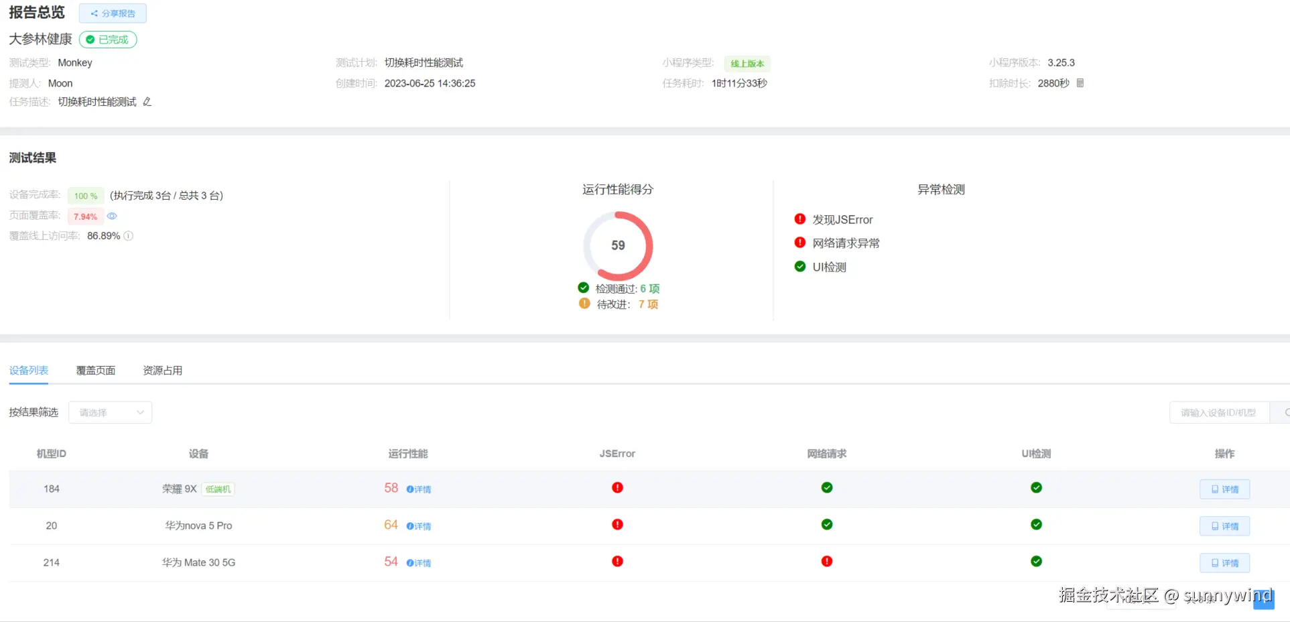Click the 提测人 value Moon
The height and width of the screenshot is (622, 1290).
point(60,84)
